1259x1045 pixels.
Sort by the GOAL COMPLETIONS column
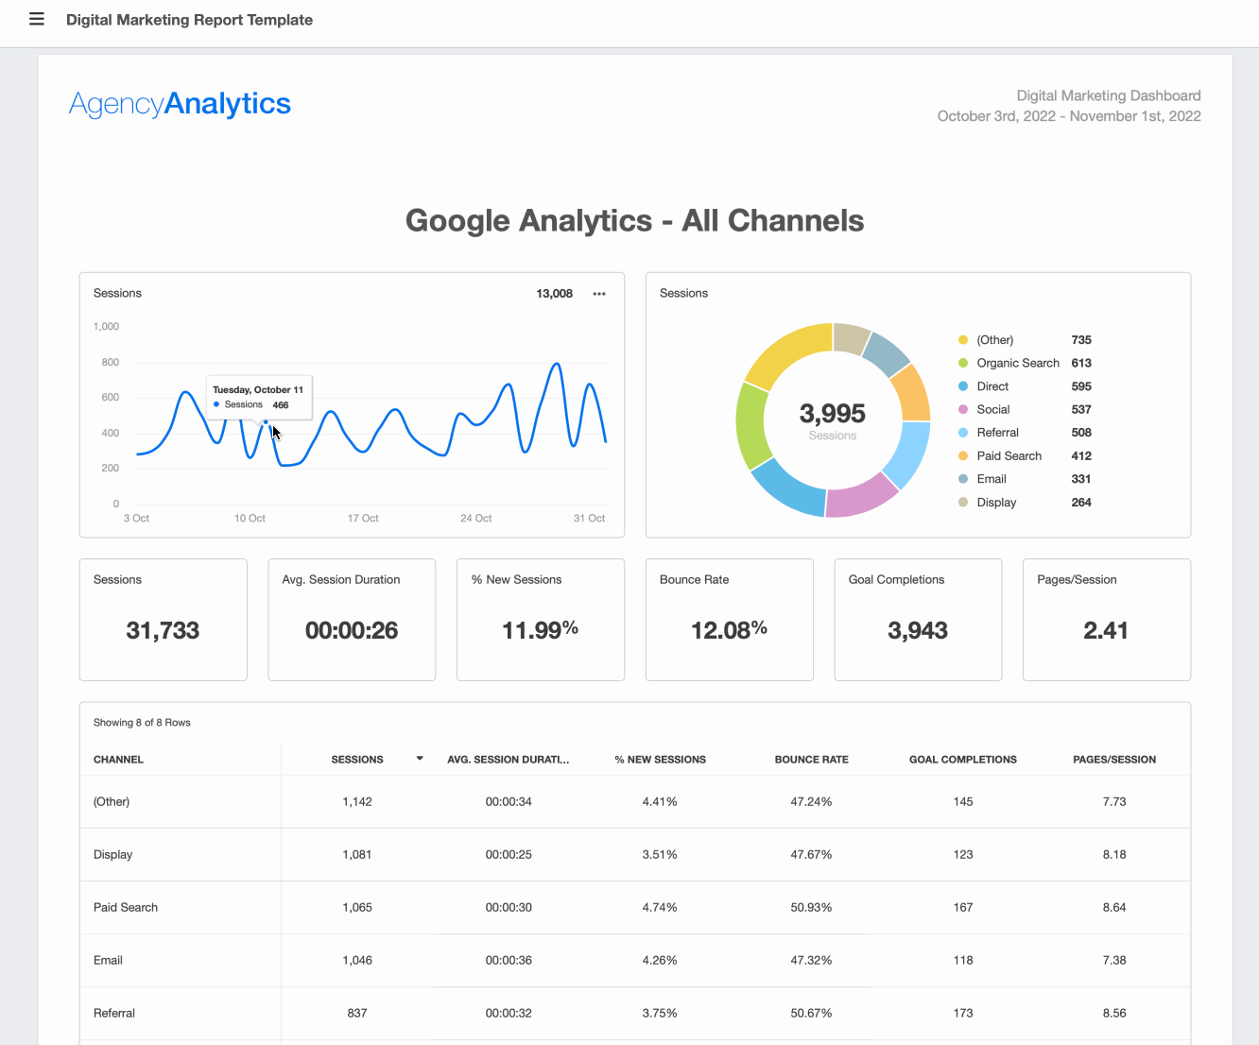tap(962, 759)
